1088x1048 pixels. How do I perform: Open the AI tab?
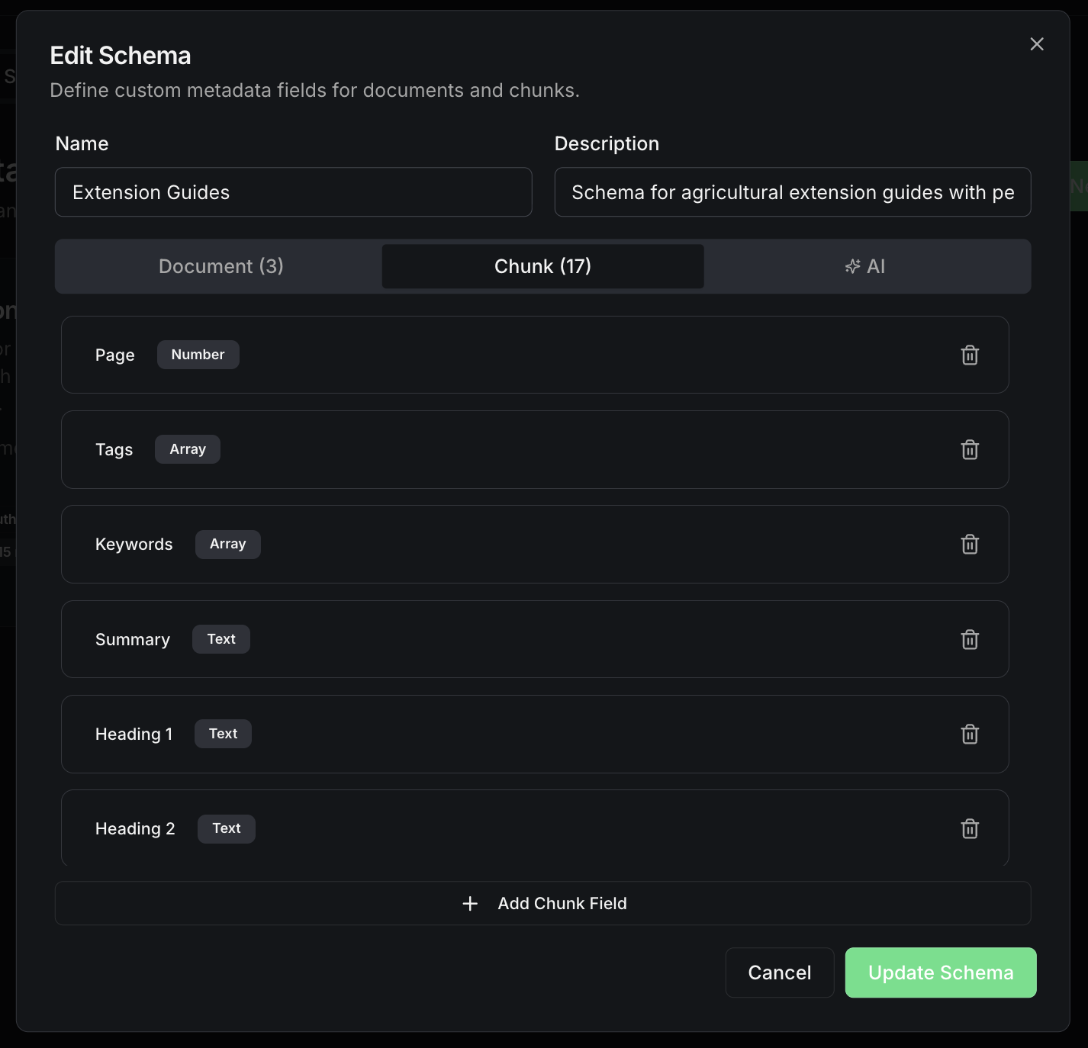tap(867, 266)
